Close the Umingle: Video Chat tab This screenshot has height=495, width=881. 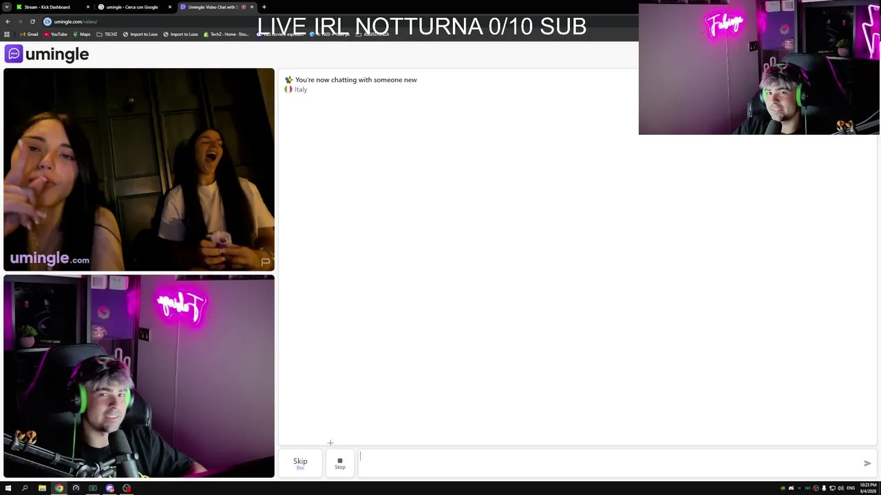coord(252,7)
